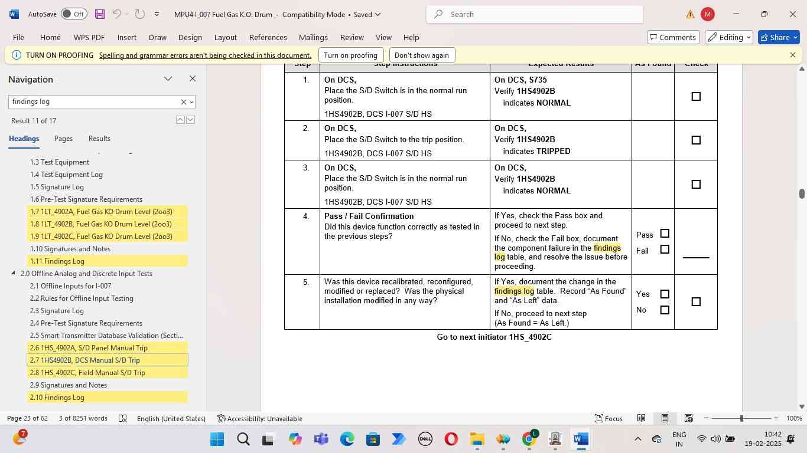This screenshot has width=807, height=453.
Task: Open the document title saved-status dropdown
Action: [x=378, y=14]
